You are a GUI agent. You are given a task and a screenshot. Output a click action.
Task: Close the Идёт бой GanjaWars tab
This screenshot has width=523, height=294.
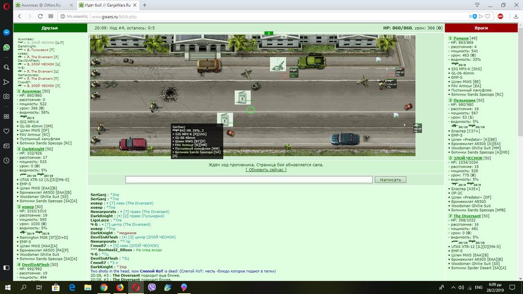135,5
